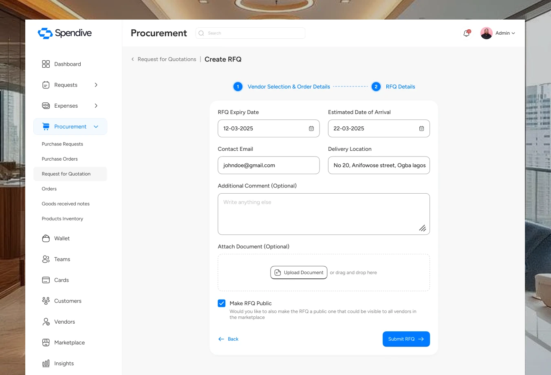The image size is (551, 375).
Task: Click the Admin profile avatar
Action: tap(487, 33)
